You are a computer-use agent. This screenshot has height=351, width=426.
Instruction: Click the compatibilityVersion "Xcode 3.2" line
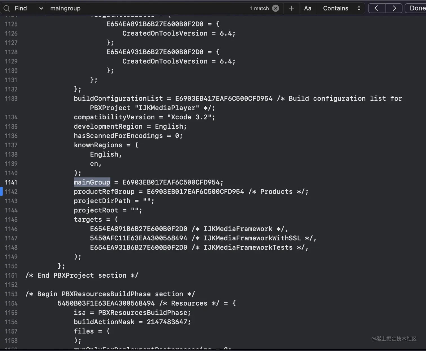144,117
